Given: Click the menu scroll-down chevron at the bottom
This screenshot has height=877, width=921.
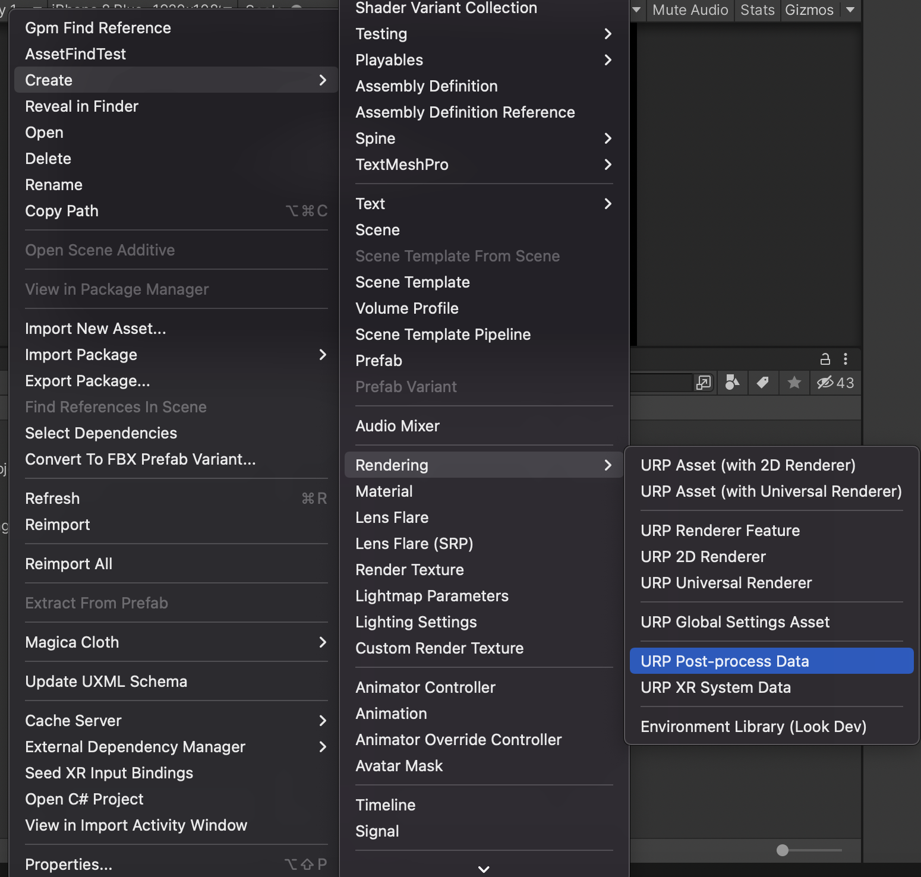Looking at the screenshot, I should click(x=484, y=869).
